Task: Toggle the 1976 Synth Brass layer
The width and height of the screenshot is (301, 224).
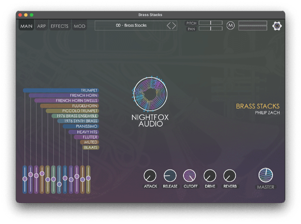Action: coord(80,121)
